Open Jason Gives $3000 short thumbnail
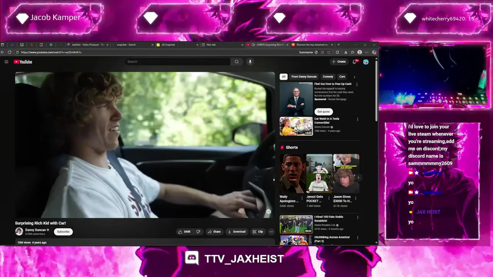The height and width of the screenshot is (277, 493). (x=346, y=174)
